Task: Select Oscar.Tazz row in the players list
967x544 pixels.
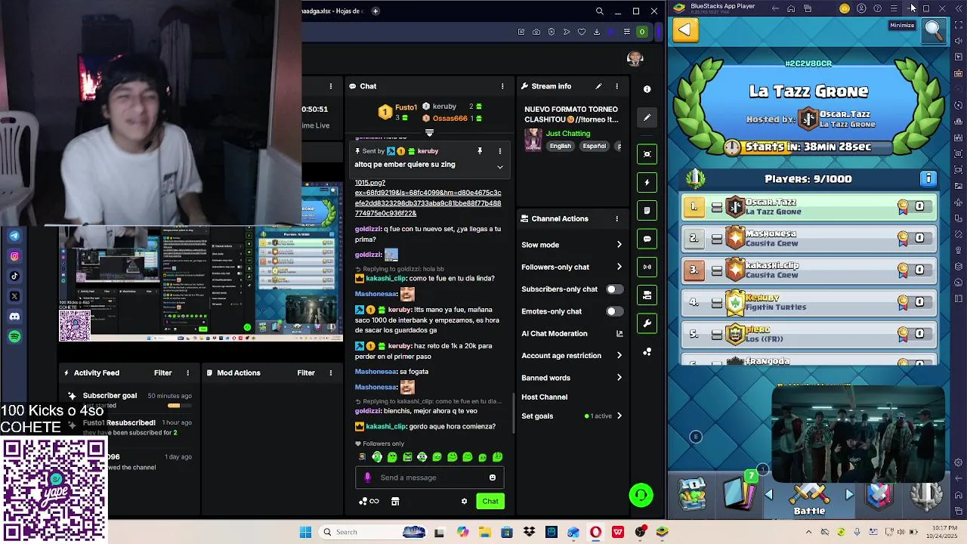Action: [809, 207]
